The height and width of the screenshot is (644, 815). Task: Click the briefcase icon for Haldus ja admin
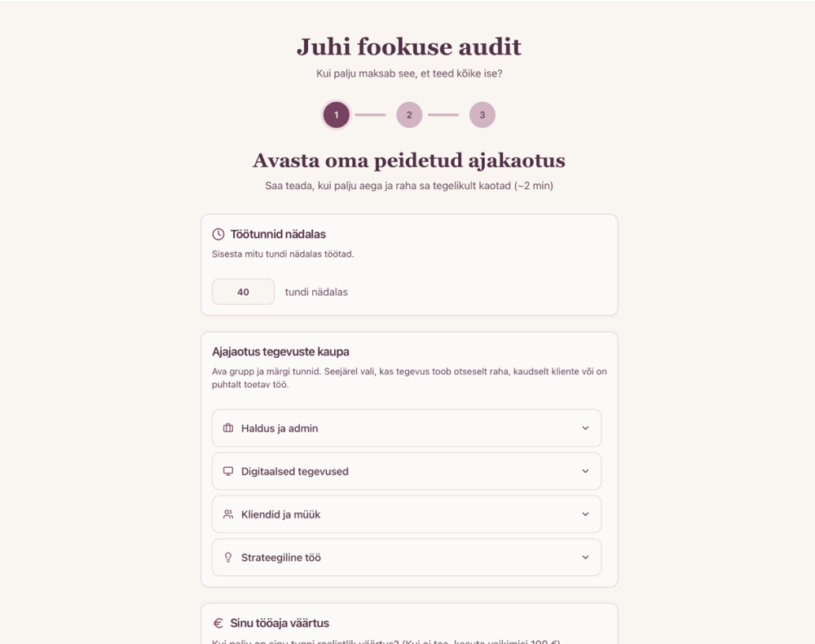coord(228,428)
